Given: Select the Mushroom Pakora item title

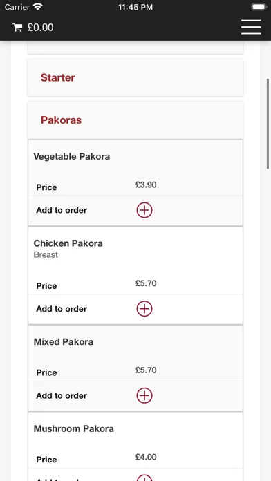Looking at the screenshot, I should (74, 428).
